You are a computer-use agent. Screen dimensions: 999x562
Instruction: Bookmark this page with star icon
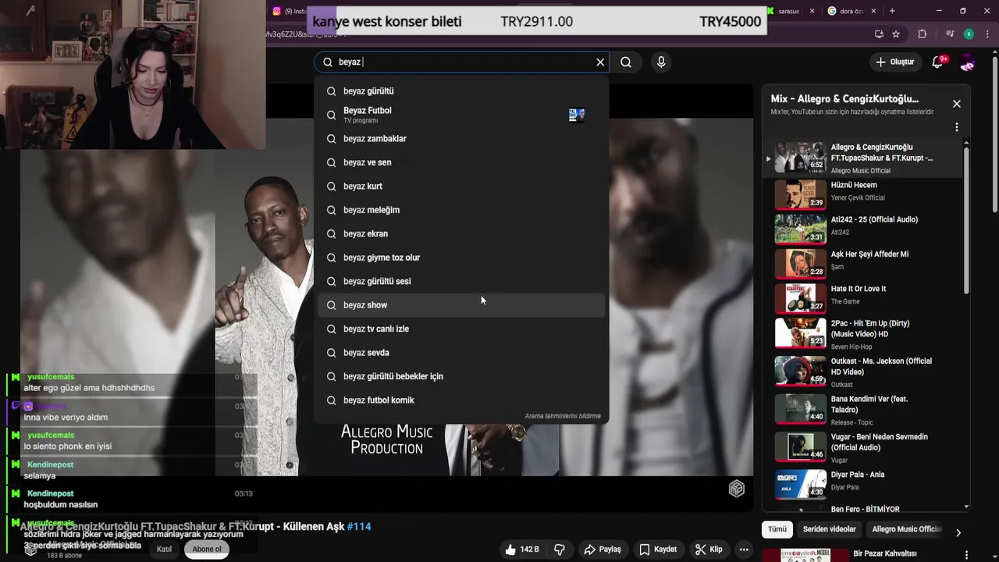point(896,34)
